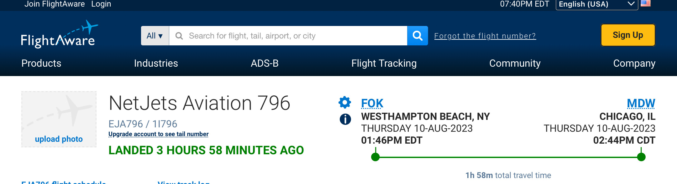
Task: Open the Flight Tracking menu
Action: coord(384,63)
